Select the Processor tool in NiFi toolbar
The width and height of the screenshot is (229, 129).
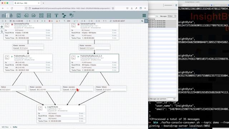(19, 15)
